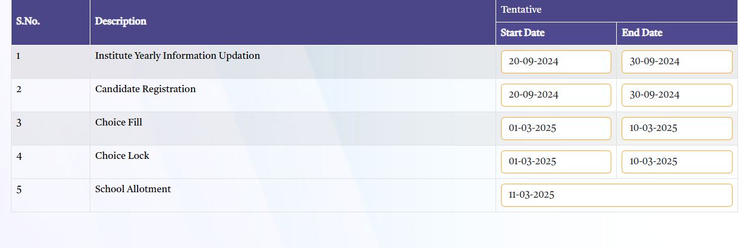This screenshot has height=248, width=746.
Task: Click the Choice Lock description text
Action: [x=122, y=156]
